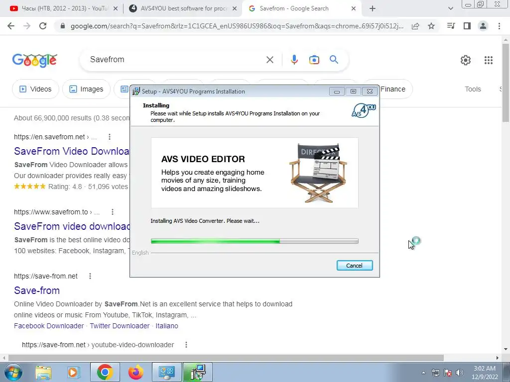Viewport: 510px width, 382px height.
Task: Open the SaveFrom video download savefrom.to result
Action: click(x=72, y=226)
